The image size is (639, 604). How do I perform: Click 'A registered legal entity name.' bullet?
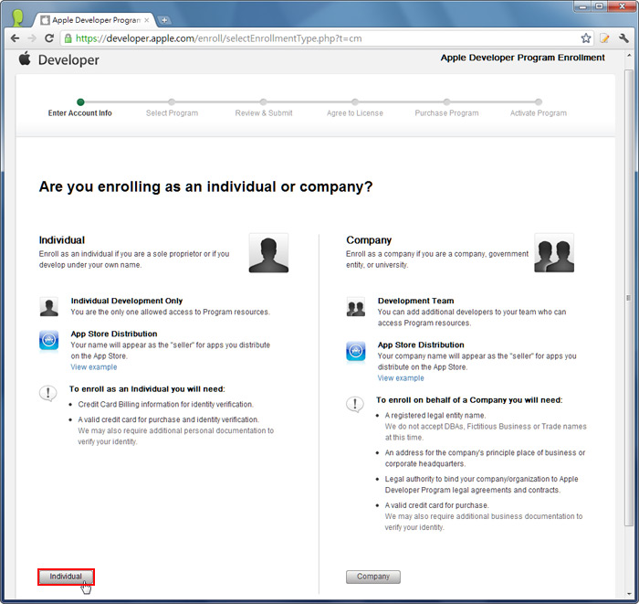coord(435,415)
